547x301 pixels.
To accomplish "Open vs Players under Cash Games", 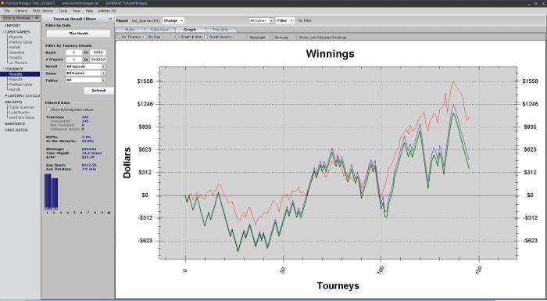I will click(x=18, y=63).
